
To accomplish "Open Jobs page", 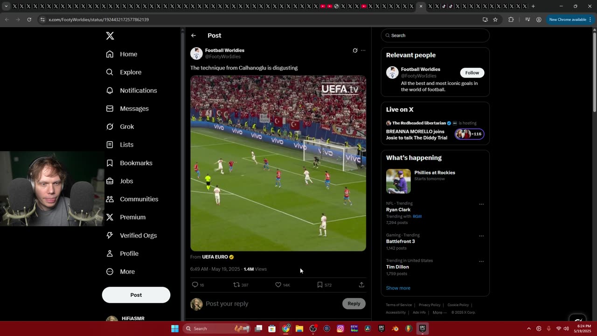I will (x=119, y=181).
